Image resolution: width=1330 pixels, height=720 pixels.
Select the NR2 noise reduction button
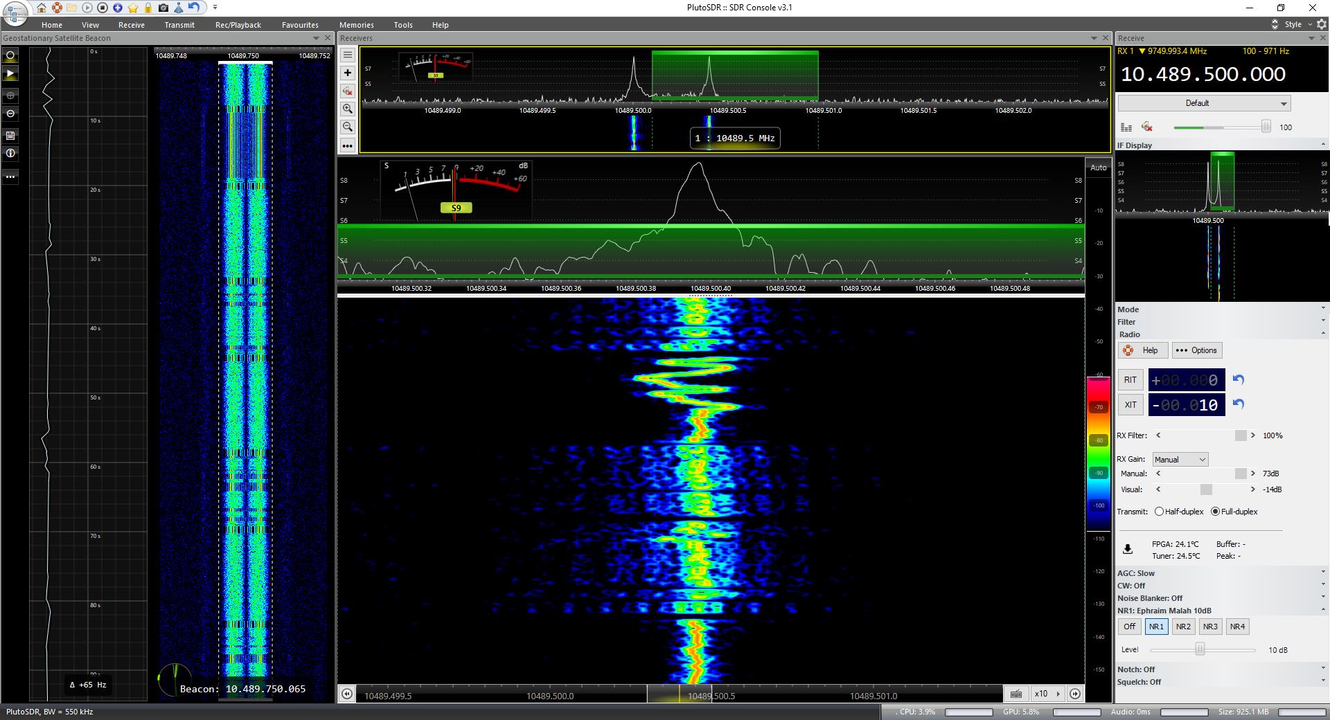tap(1183, 627)
